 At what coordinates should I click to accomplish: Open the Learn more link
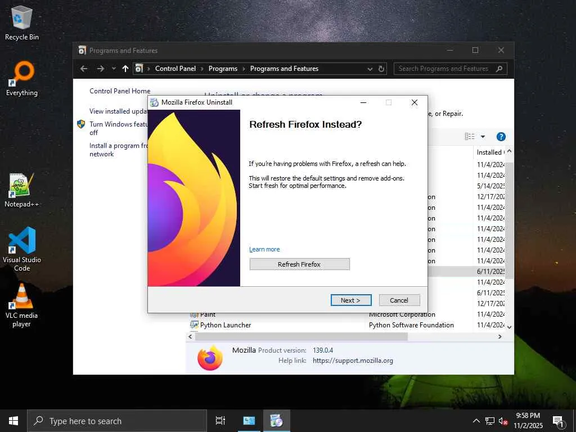point(264,249)
